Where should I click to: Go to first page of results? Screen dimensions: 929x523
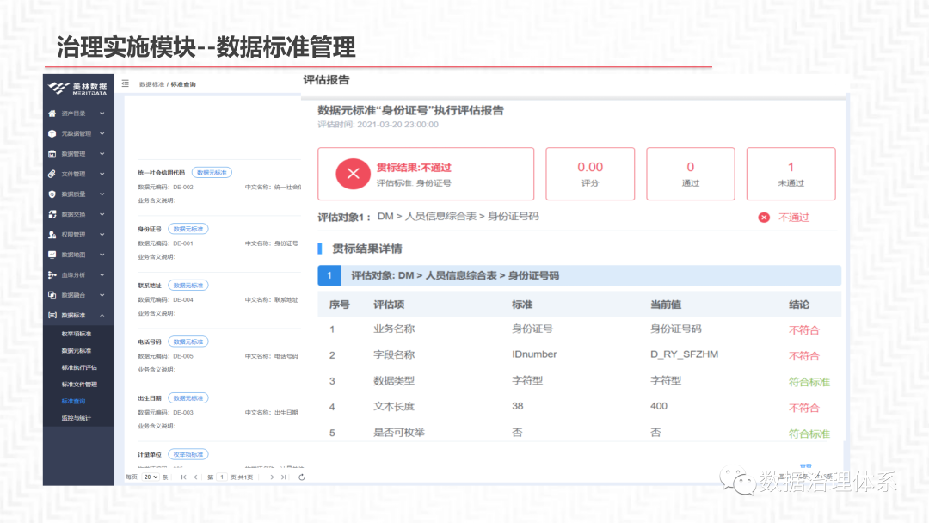[x=183, y=477]
